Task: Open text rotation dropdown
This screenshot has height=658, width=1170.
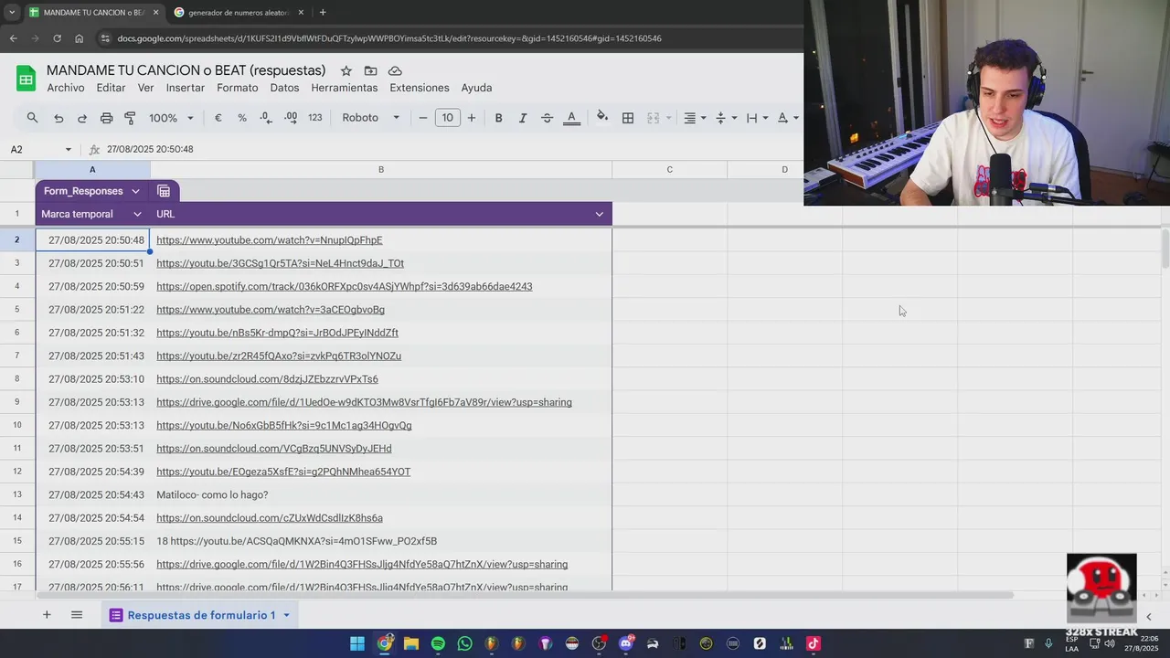Action: (x=787, y=118)
